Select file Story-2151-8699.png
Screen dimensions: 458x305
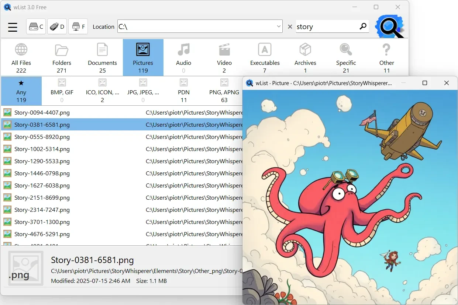[x=122, y=197]
